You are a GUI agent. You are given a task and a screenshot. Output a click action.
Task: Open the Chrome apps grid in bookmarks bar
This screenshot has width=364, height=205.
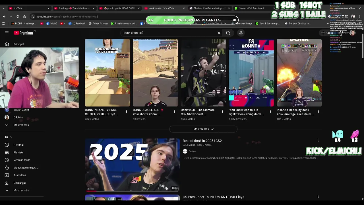point(4,24)
